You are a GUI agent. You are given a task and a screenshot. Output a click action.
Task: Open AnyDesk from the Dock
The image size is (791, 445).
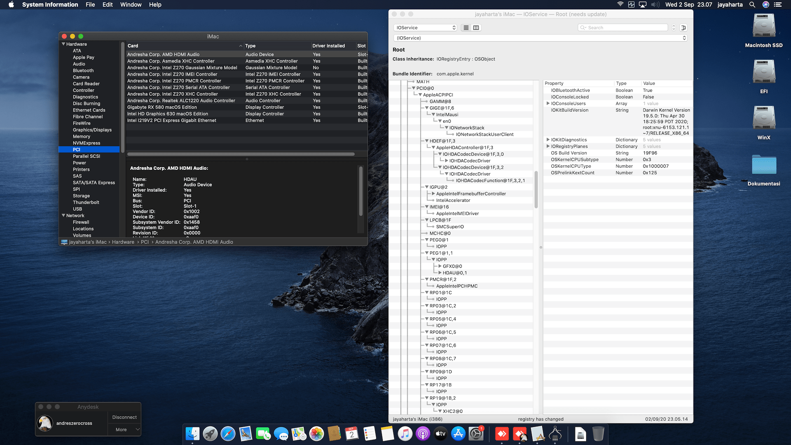[501, 434]
